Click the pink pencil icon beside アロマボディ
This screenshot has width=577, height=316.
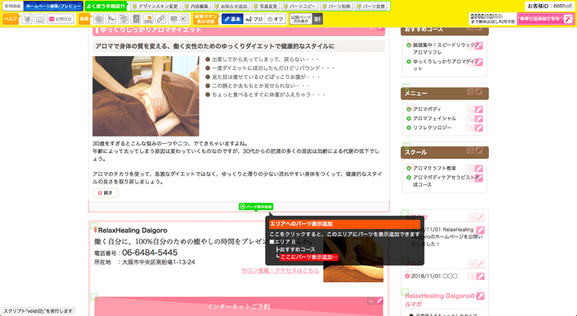(x=478, y=109)
